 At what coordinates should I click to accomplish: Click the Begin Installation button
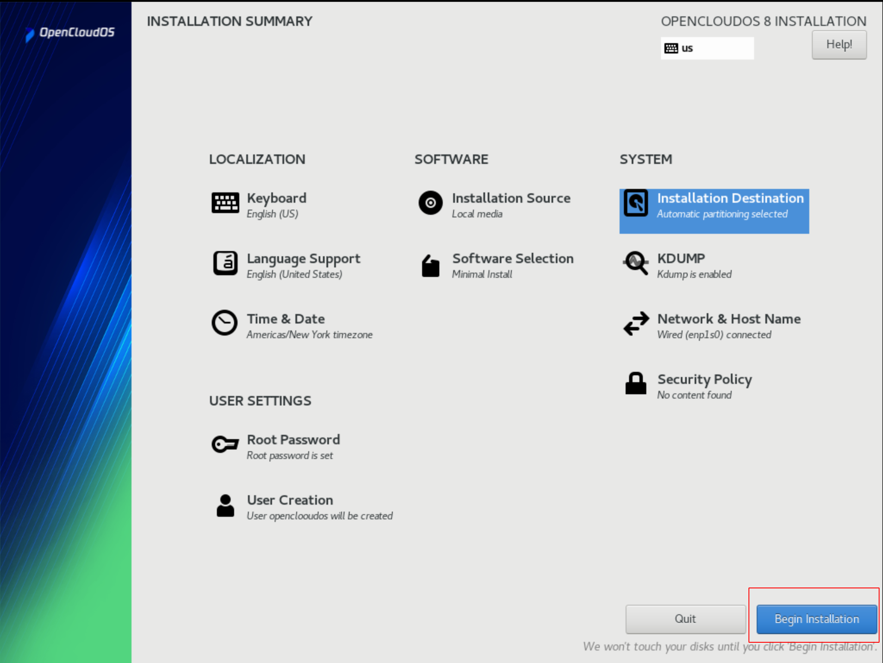pos(817,619)
